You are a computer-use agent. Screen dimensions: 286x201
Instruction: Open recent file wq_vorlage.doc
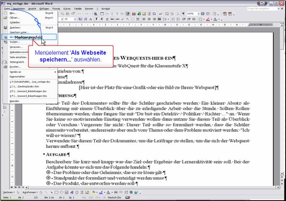27,82
